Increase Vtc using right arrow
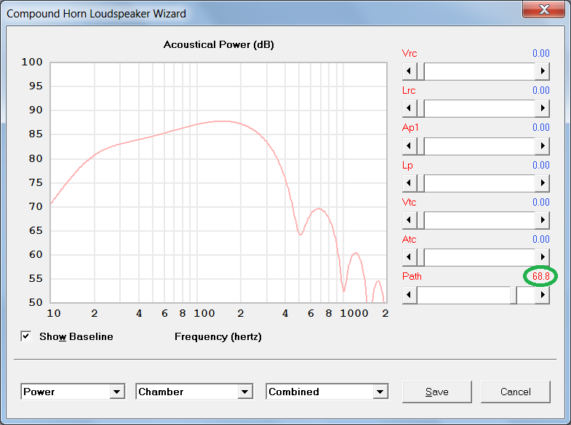The height and width of the screenshot is (425, 571). [542, 220]
